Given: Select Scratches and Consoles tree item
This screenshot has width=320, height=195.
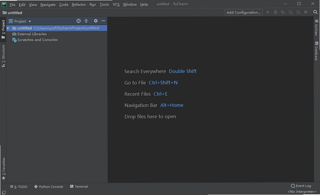Looking at the screenshot, I should click(35, 40).
